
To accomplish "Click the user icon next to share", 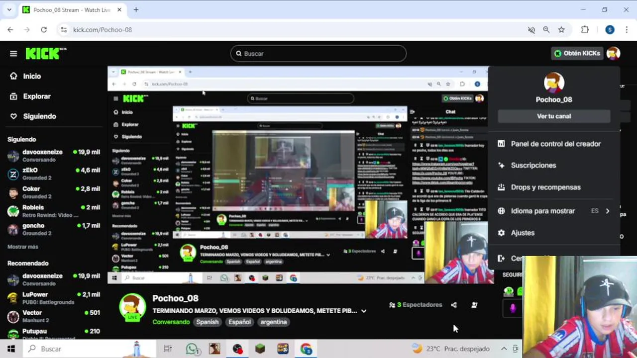I will 474,305.
